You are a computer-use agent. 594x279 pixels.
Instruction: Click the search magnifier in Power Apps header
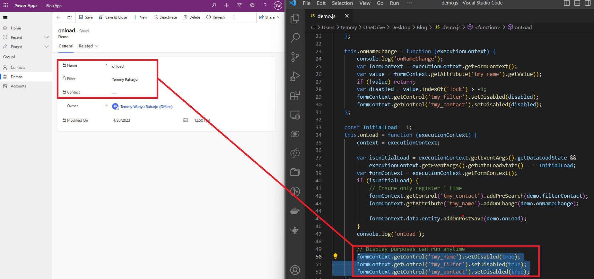[x=214, y=5]
